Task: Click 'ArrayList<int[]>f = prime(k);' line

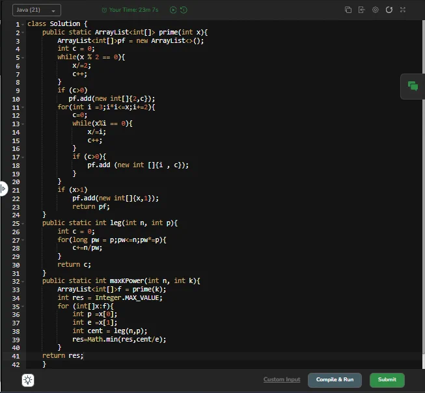Action: click(111, 290)
